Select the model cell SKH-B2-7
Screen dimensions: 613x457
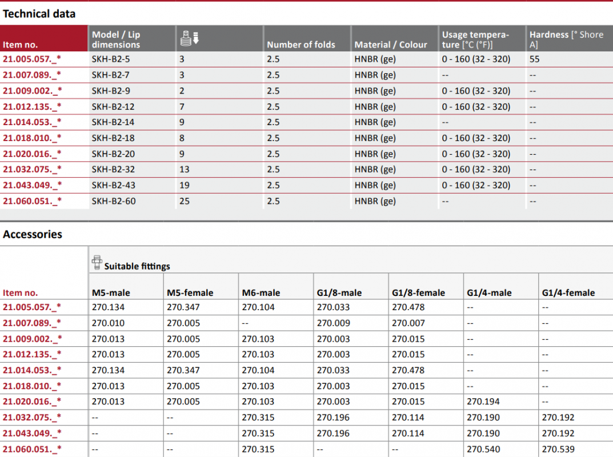(111, 75)
